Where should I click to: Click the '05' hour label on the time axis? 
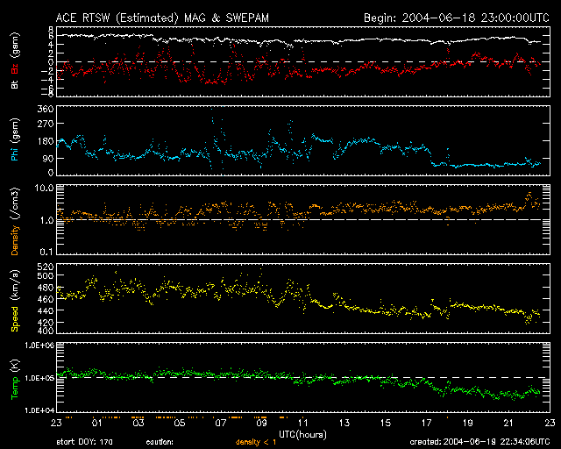coord(179,423)
